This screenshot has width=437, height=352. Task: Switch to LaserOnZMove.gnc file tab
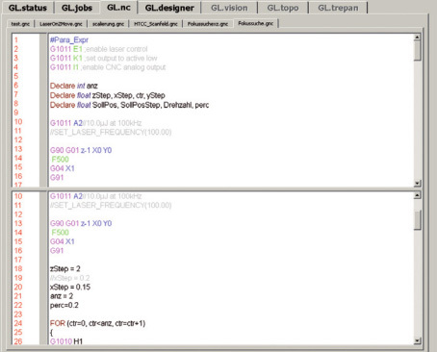point(61,24)
